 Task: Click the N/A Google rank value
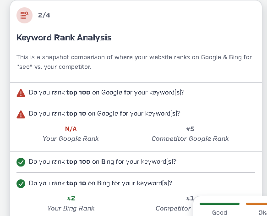pos(71,129)
